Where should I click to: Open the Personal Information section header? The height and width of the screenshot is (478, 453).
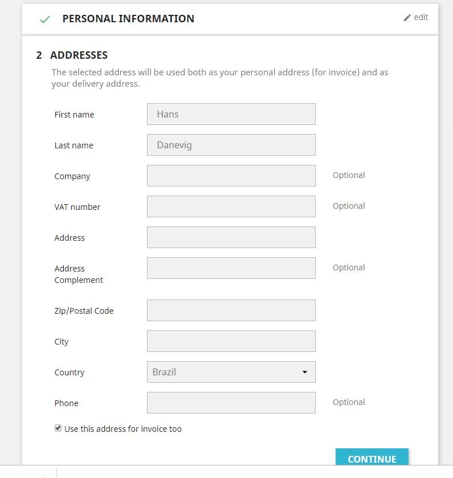point(128,19)
